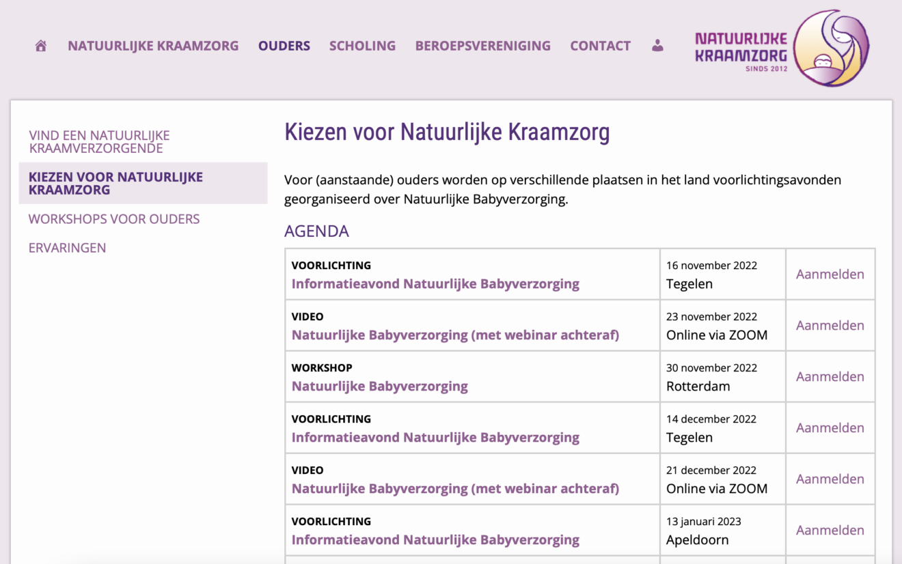Open video webinar link for 21 december 2022

click(x=455, y=489)
